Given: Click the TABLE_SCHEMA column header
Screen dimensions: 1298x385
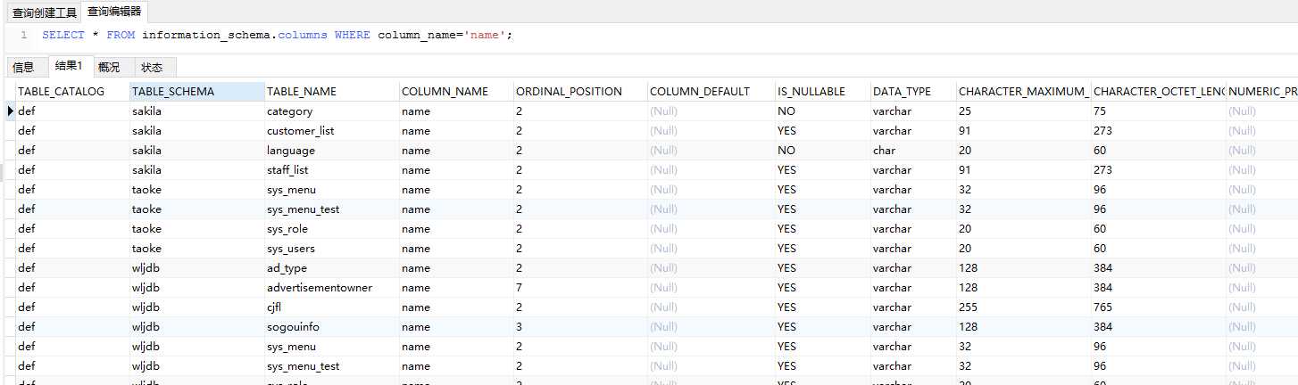Looking at the screenshot, I should (x=173, y=91).
